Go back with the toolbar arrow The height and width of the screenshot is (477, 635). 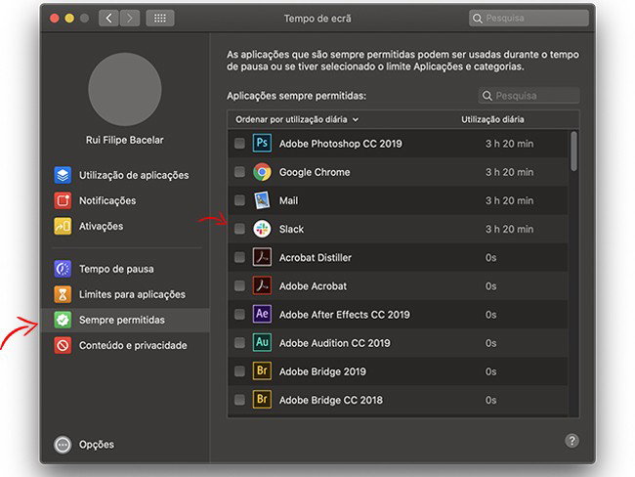(108, 18)
